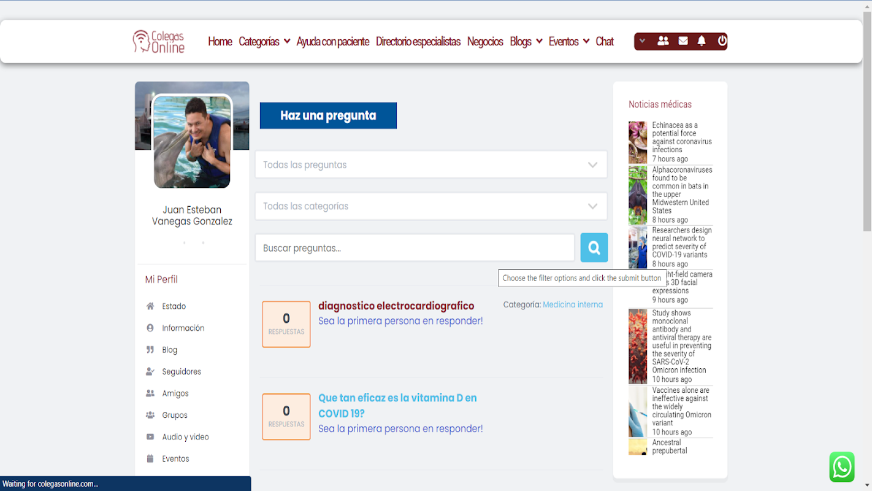
Task: Open the Echinacea coronavirus news article
Action: (682, 137)
